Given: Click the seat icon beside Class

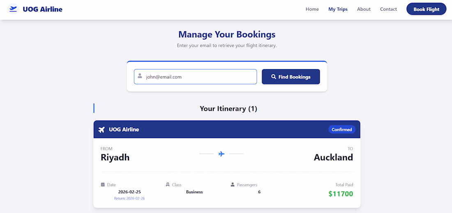Looking at the screenshot, I should (168, 185).
